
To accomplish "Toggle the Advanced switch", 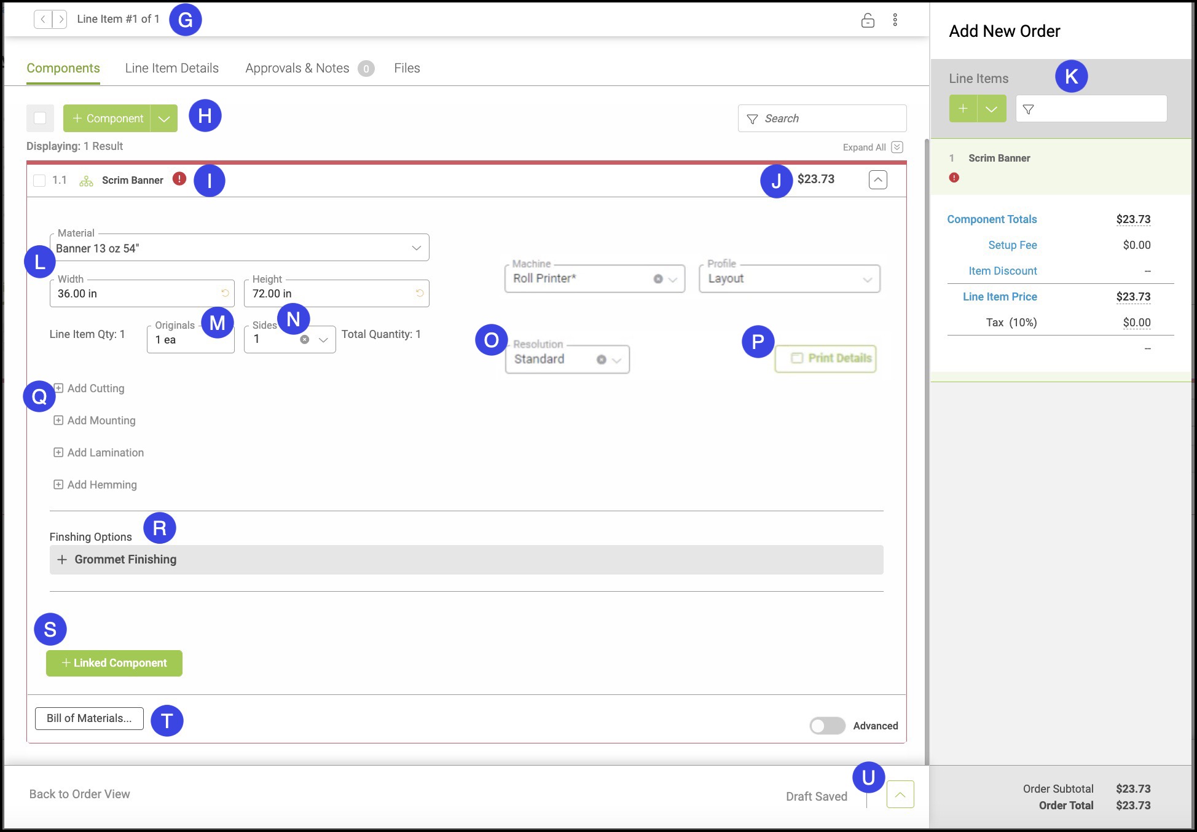I will 827,726.
